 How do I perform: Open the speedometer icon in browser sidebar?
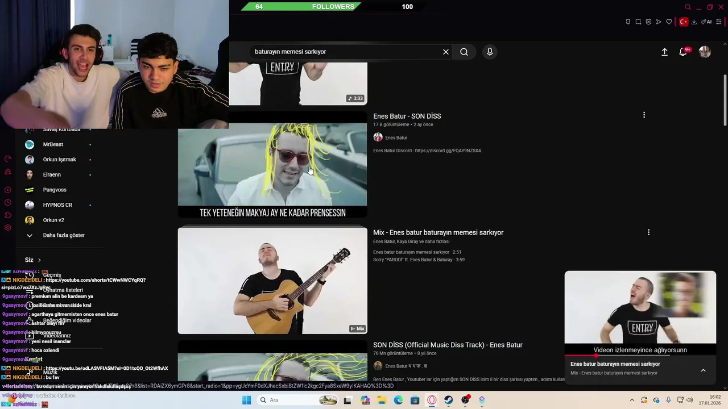(8, 159)
